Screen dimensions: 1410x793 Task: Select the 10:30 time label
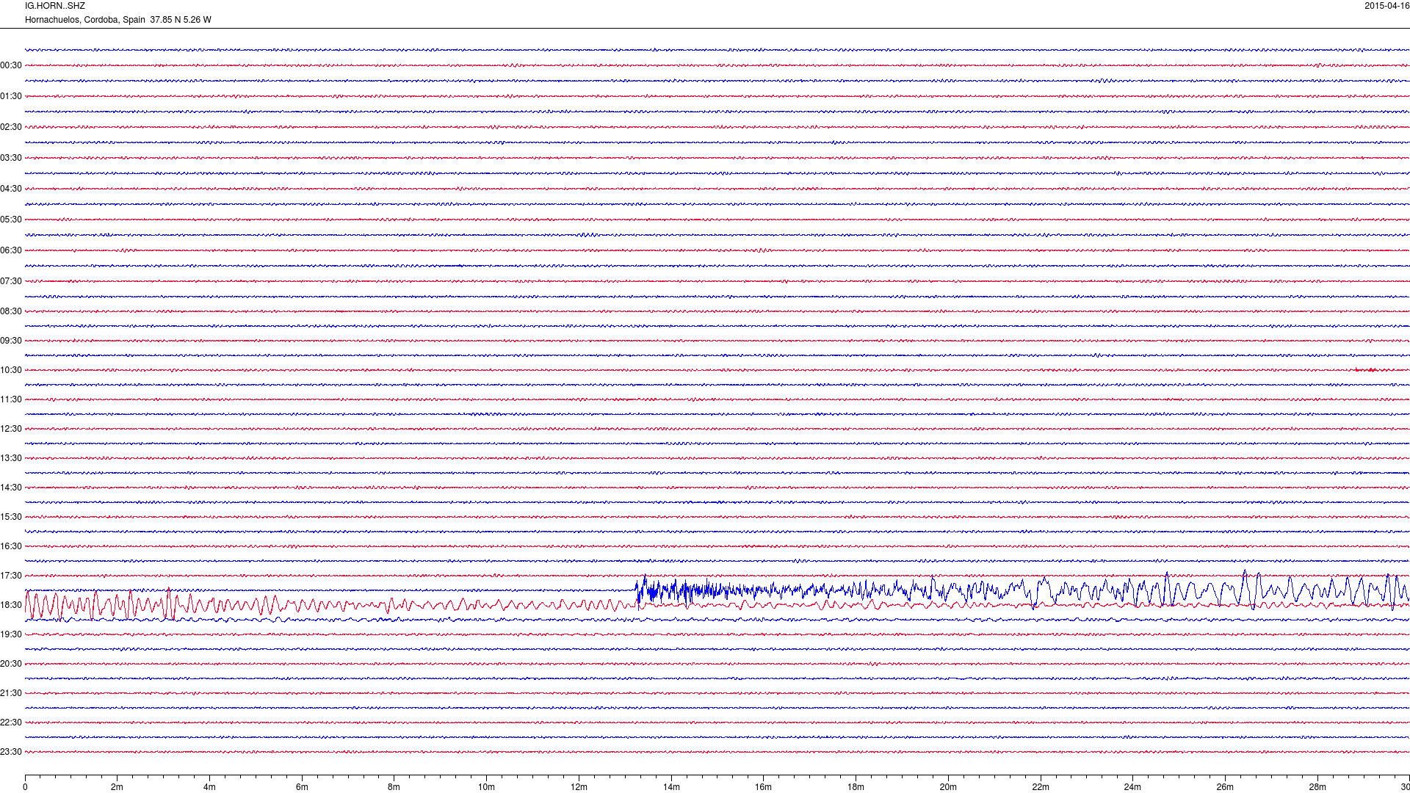(x=11, y=370)
